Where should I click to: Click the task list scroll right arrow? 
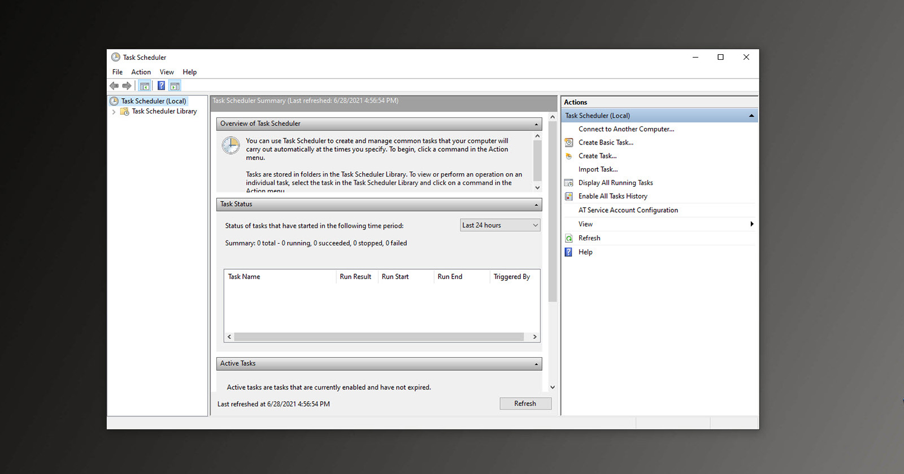[x=534, y=337]
